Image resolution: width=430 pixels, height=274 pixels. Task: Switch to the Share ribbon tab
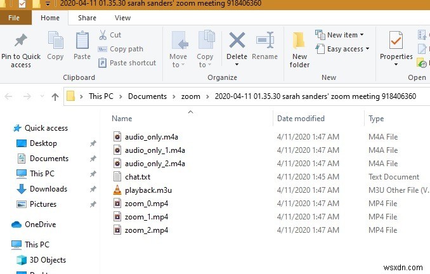[x=88, y=18]
